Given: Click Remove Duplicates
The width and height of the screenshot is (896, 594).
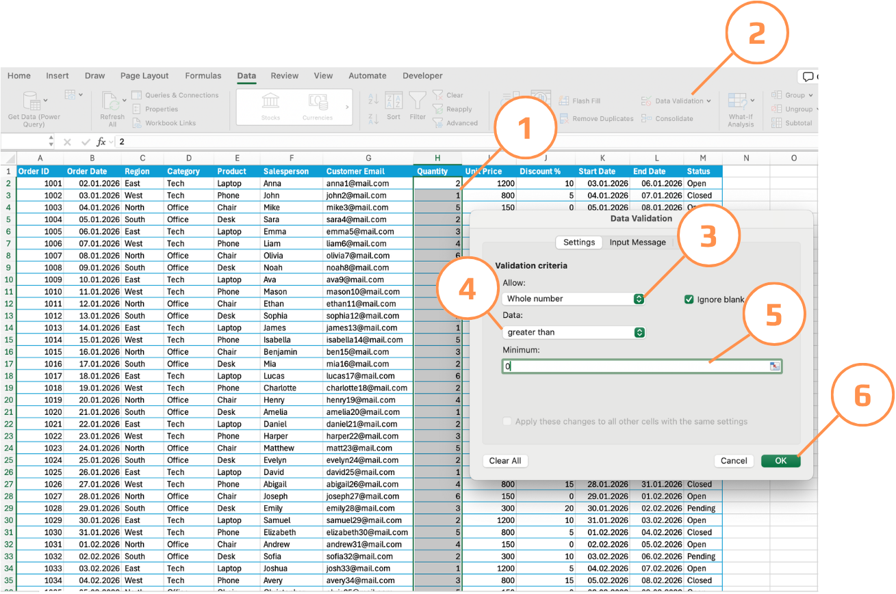Looking at the screenshot, I should [x=596, y=118].
